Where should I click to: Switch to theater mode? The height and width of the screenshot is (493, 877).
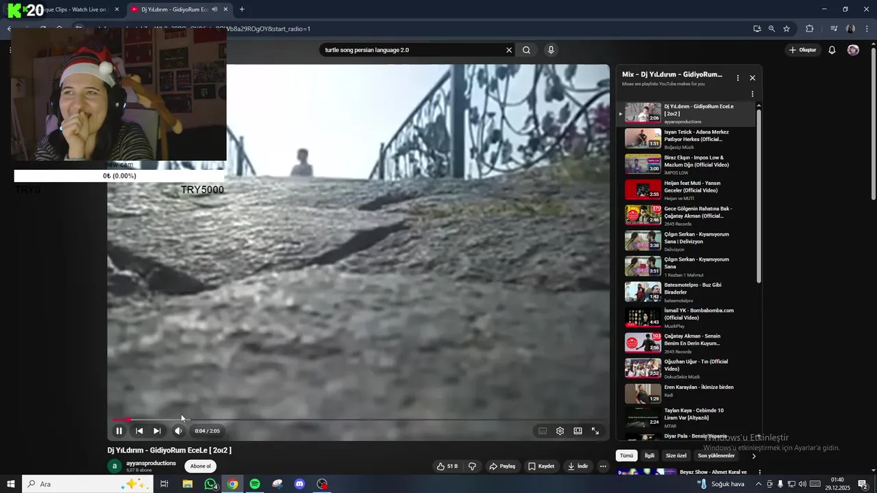(578, 431)
